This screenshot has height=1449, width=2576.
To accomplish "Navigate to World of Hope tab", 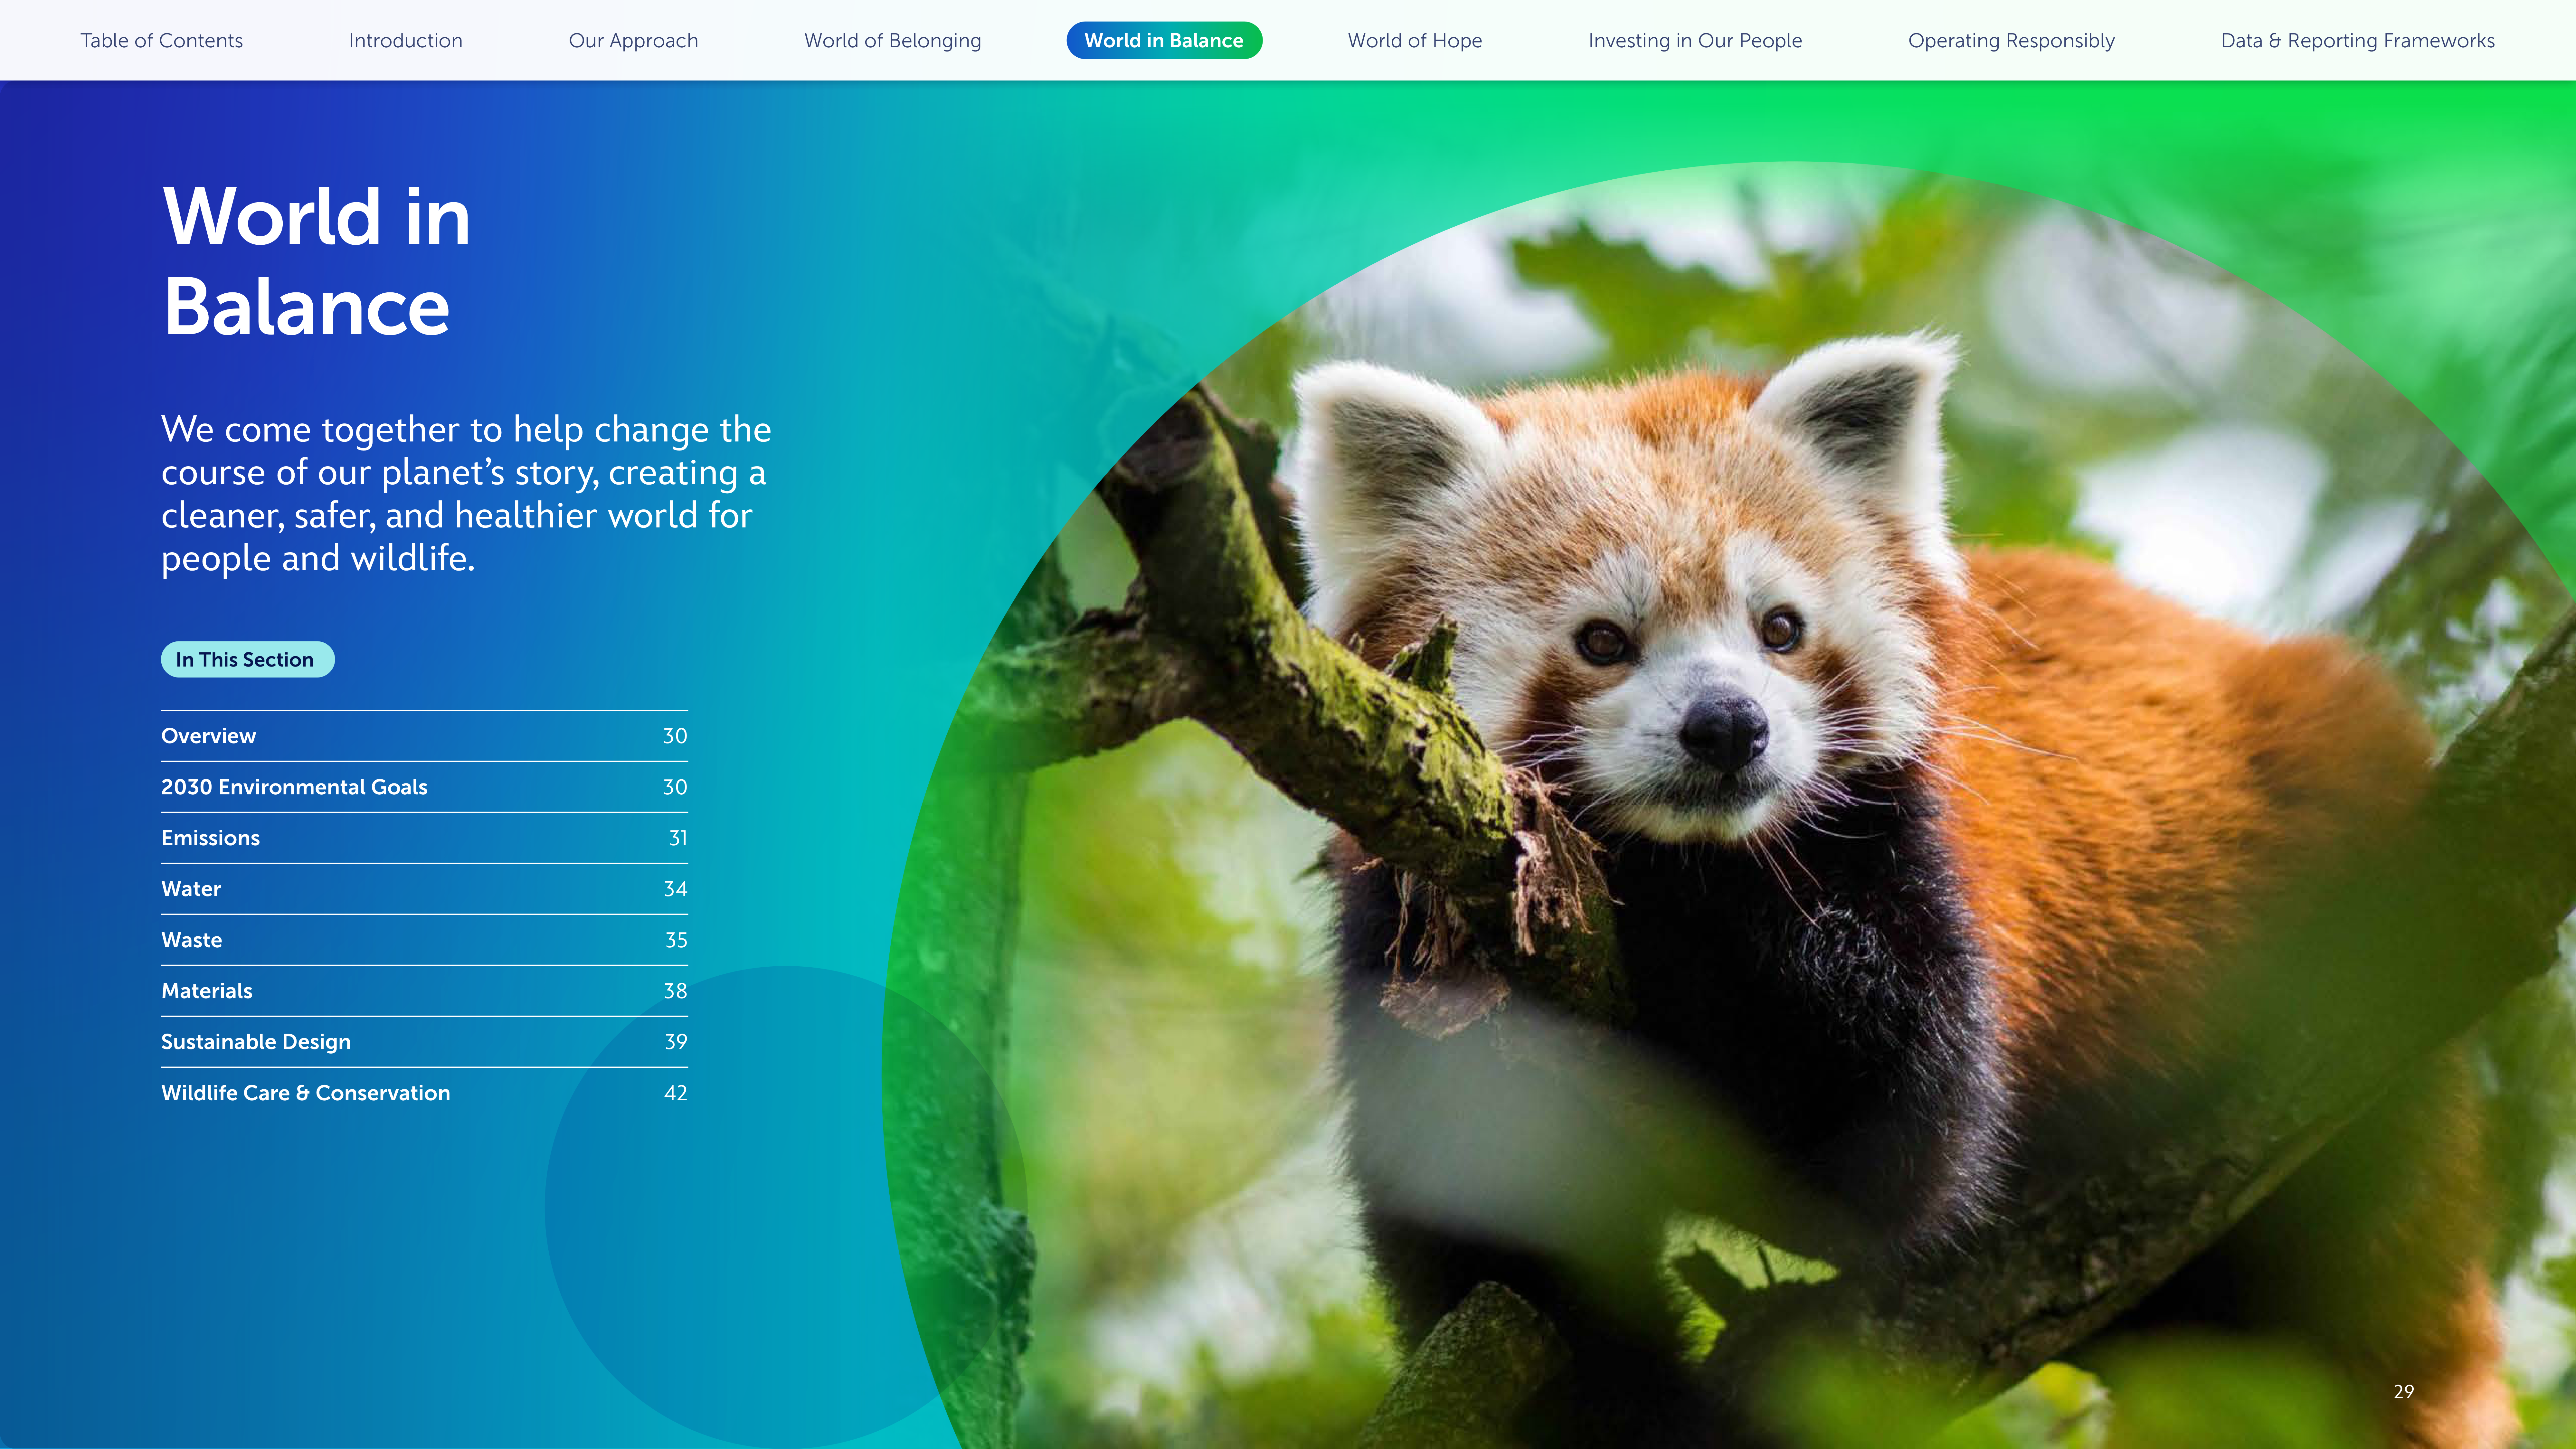I will click(x=1415, y=41).
